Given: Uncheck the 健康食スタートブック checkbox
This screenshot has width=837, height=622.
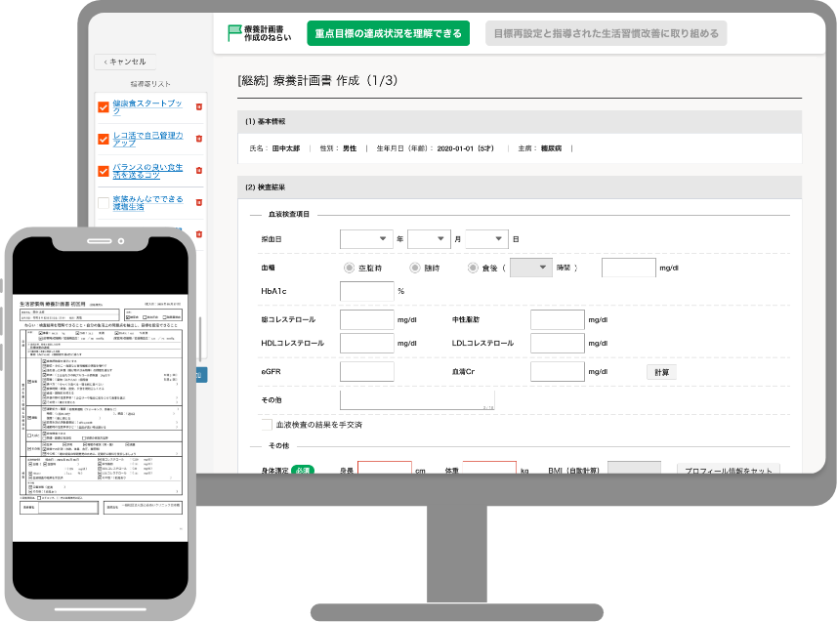Looking at the screenshot, I should point(104,106).
